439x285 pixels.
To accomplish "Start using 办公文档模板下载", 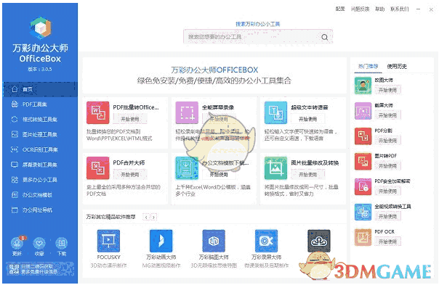I will click(x=219, y=175).
